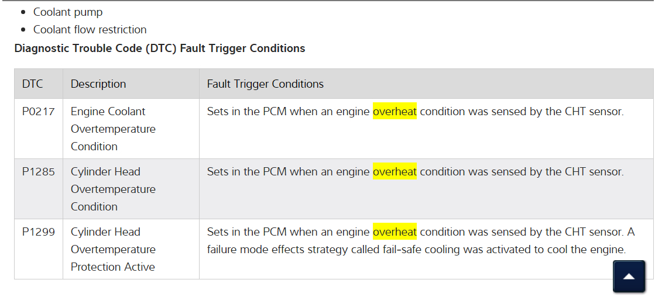Click highlighted overheat word in P0217 row
Screen dimensions: 655x297
pos(395,111)
